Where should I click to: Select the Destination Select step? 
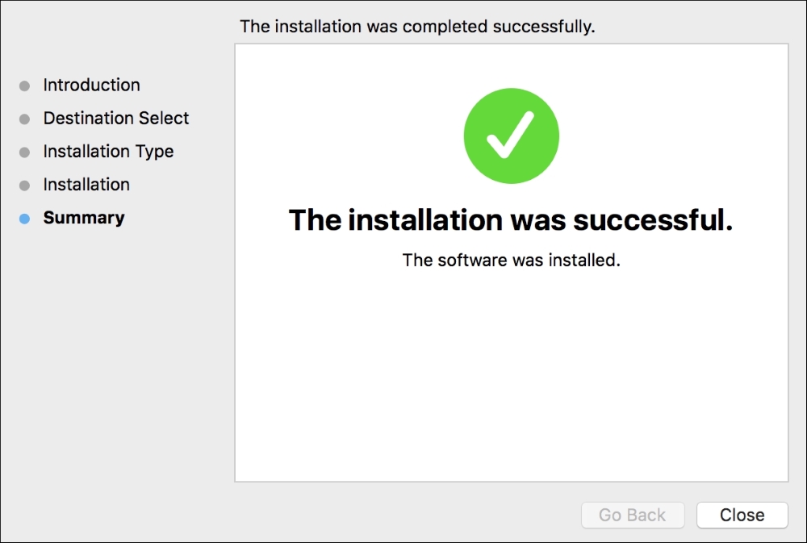coord(115,119)
